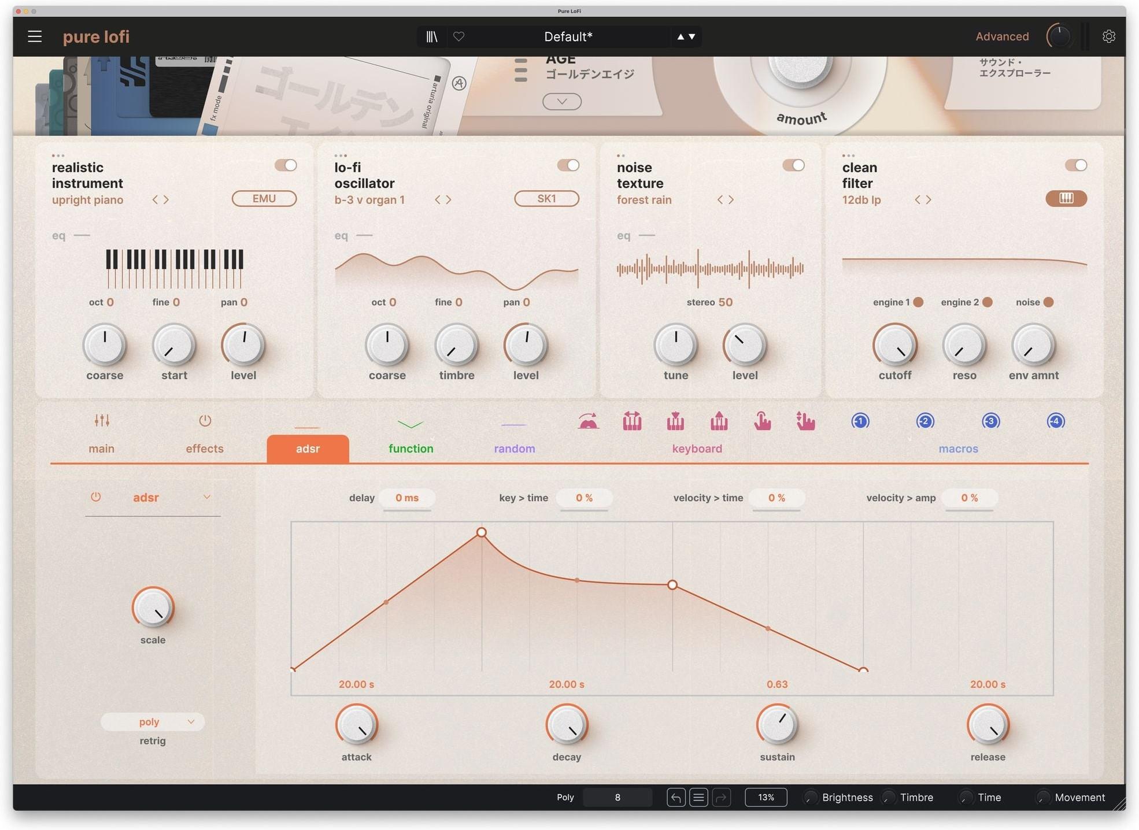Open the AGE amount chevron dropdown
Image resolution: width=1139 pixels, height=830 pixels.
(561, 101)
